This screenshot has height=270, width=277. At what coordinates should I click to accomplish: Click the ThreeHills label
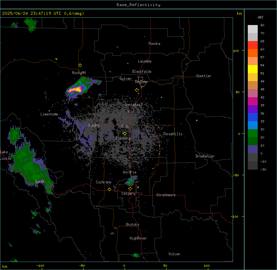click(x=173, y=134)
